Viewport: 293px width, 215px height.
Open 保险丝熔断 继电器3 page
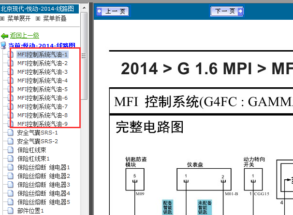point(44,185)
